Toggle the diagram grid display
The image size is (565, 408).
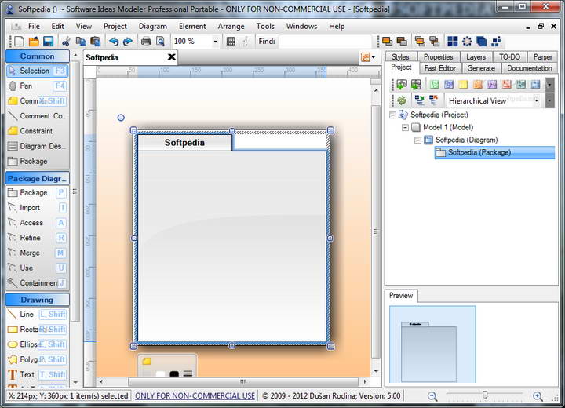(231, 42)
